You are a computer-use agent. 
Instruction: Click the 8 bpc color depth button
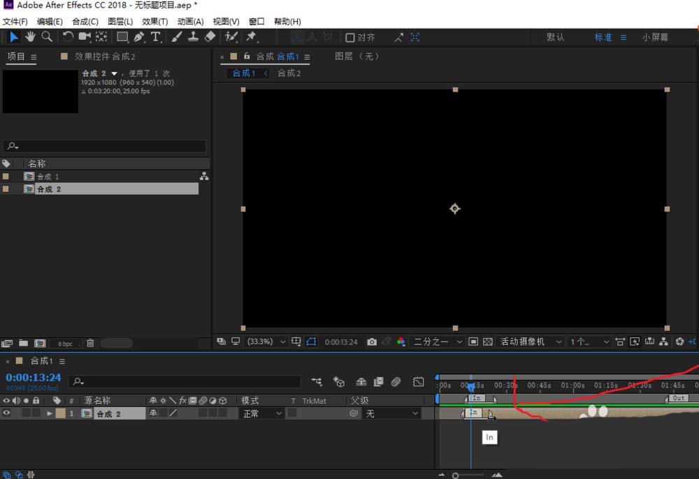pyautogui.click(x=65, y=344)
